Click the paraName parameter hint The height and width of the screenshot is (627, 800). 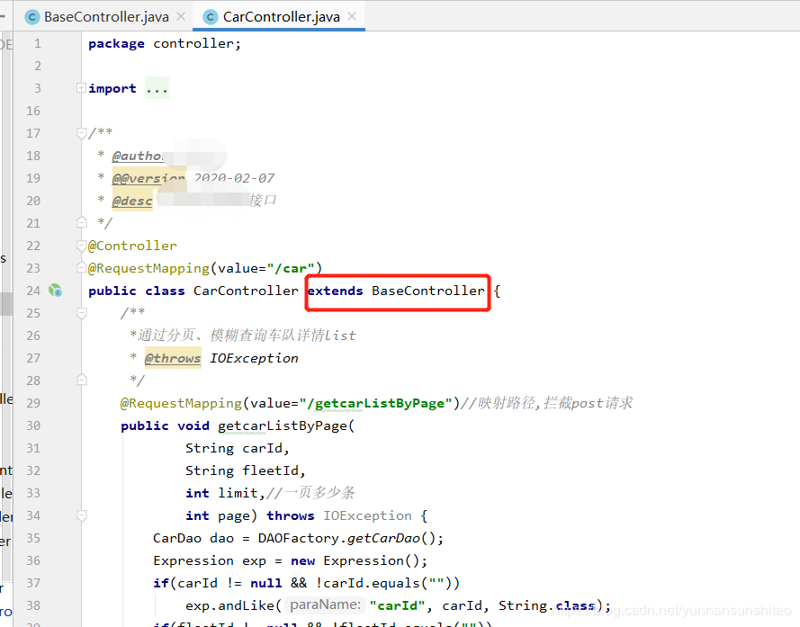[325, 605]
